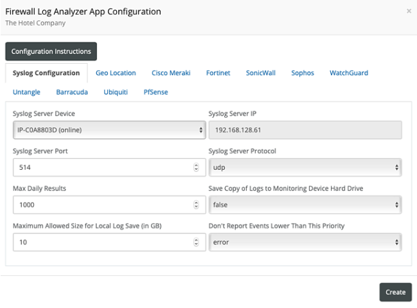This screenshot has width=417, height=308.
Task: Open Configuration Instructions
Action: click(x=51, y=51)
